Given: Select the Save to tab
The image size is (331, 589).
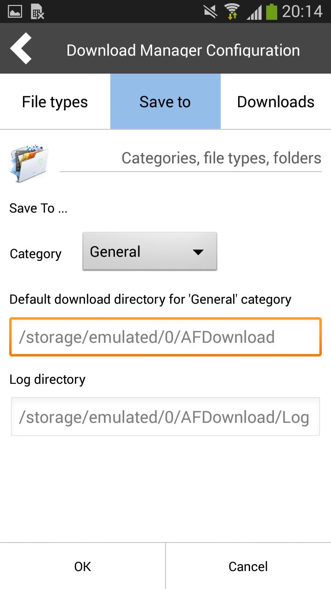Looking at the screenshot, I should [165, 102].
